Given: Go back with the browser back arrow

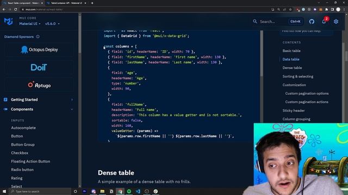Looking at the screenshot, I should [x=4, y=10].
